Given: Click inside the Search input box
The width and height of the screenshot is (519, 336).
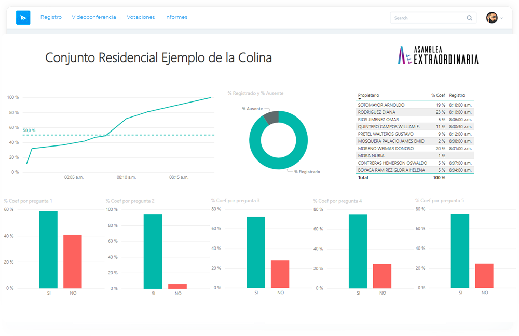Looking at the screenshot, I should point(426,17).
